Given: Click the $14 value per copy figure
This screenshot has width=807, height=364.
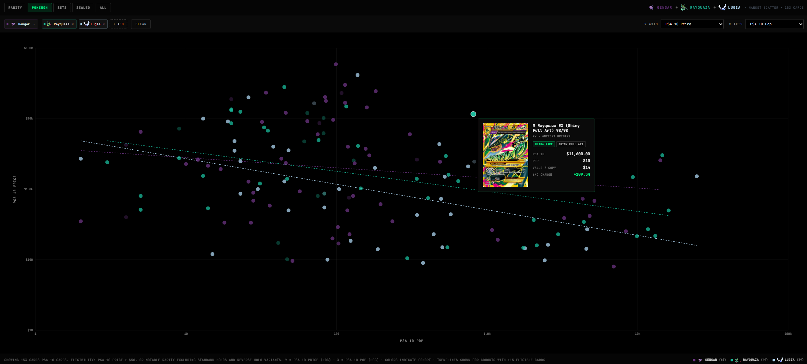Looking at the screenshot, I should 586,168.
